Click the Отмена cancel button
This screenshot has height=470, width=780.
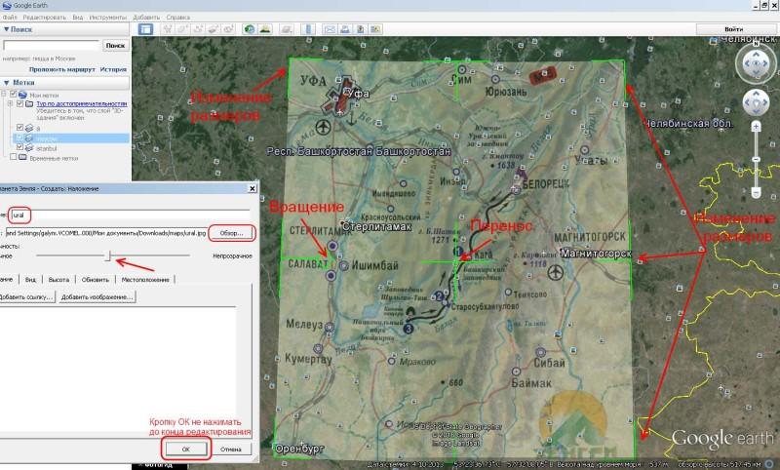(231, 450)
